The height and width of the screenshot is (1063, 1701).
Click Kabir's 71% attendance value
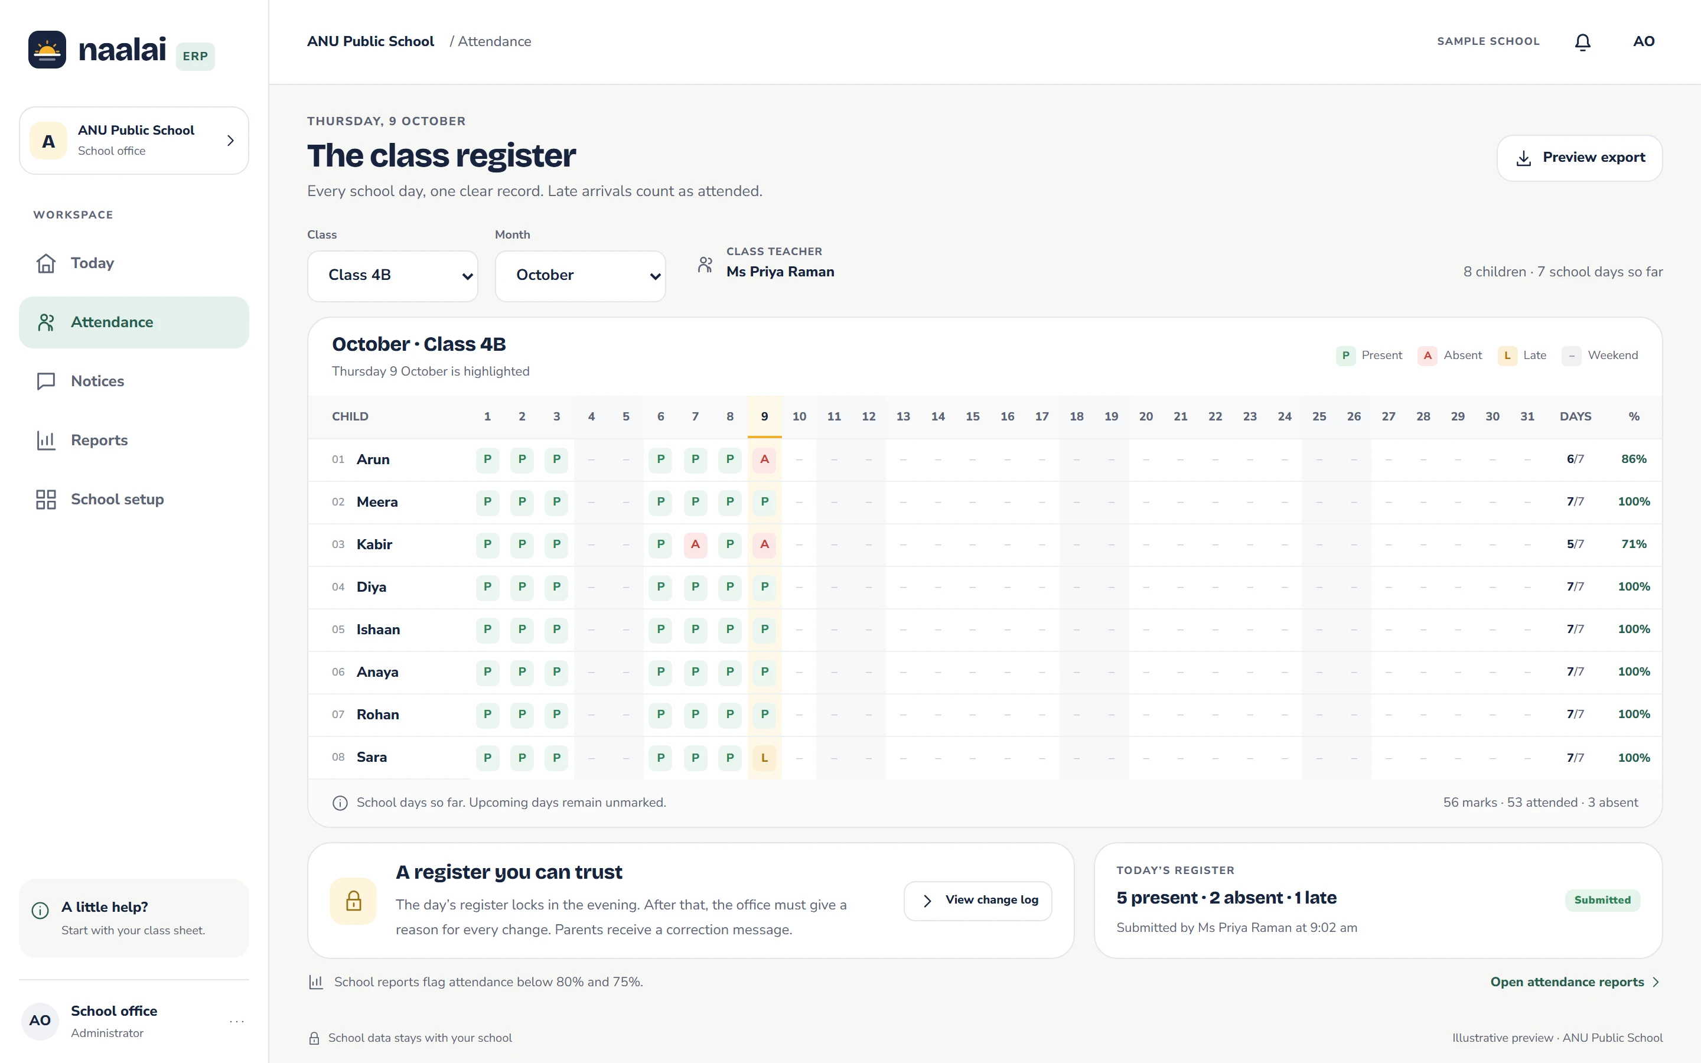coord(1634,545)
